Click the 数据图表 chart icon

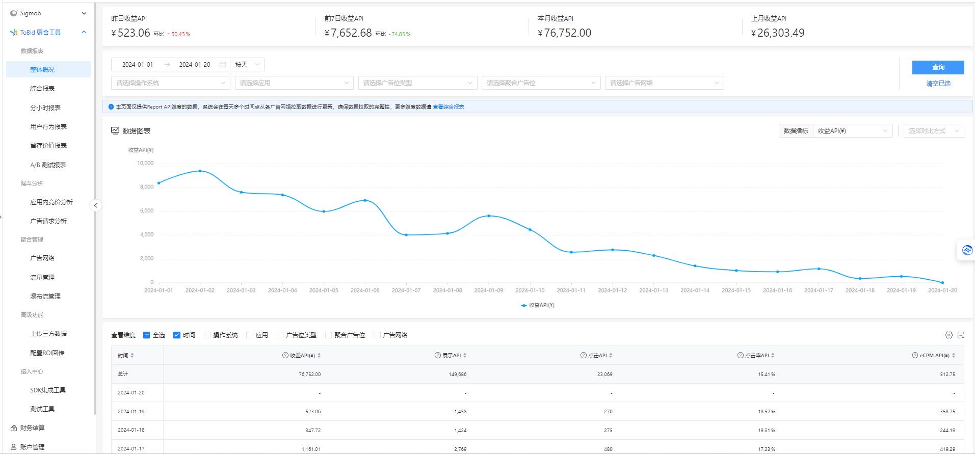[x=115, y=131]
